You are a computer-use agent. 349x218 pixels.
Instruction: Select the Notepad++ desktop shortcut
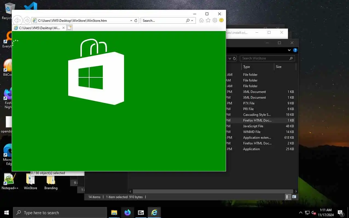click(x=10, y=181)
